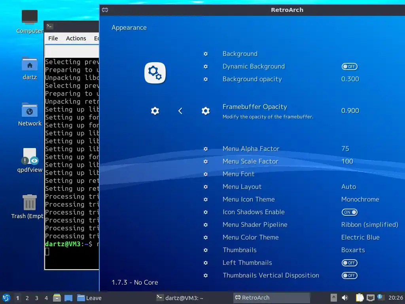405x304 pixels.
Task: Click the RetroArch taskbar button
Action: point(271,298)
